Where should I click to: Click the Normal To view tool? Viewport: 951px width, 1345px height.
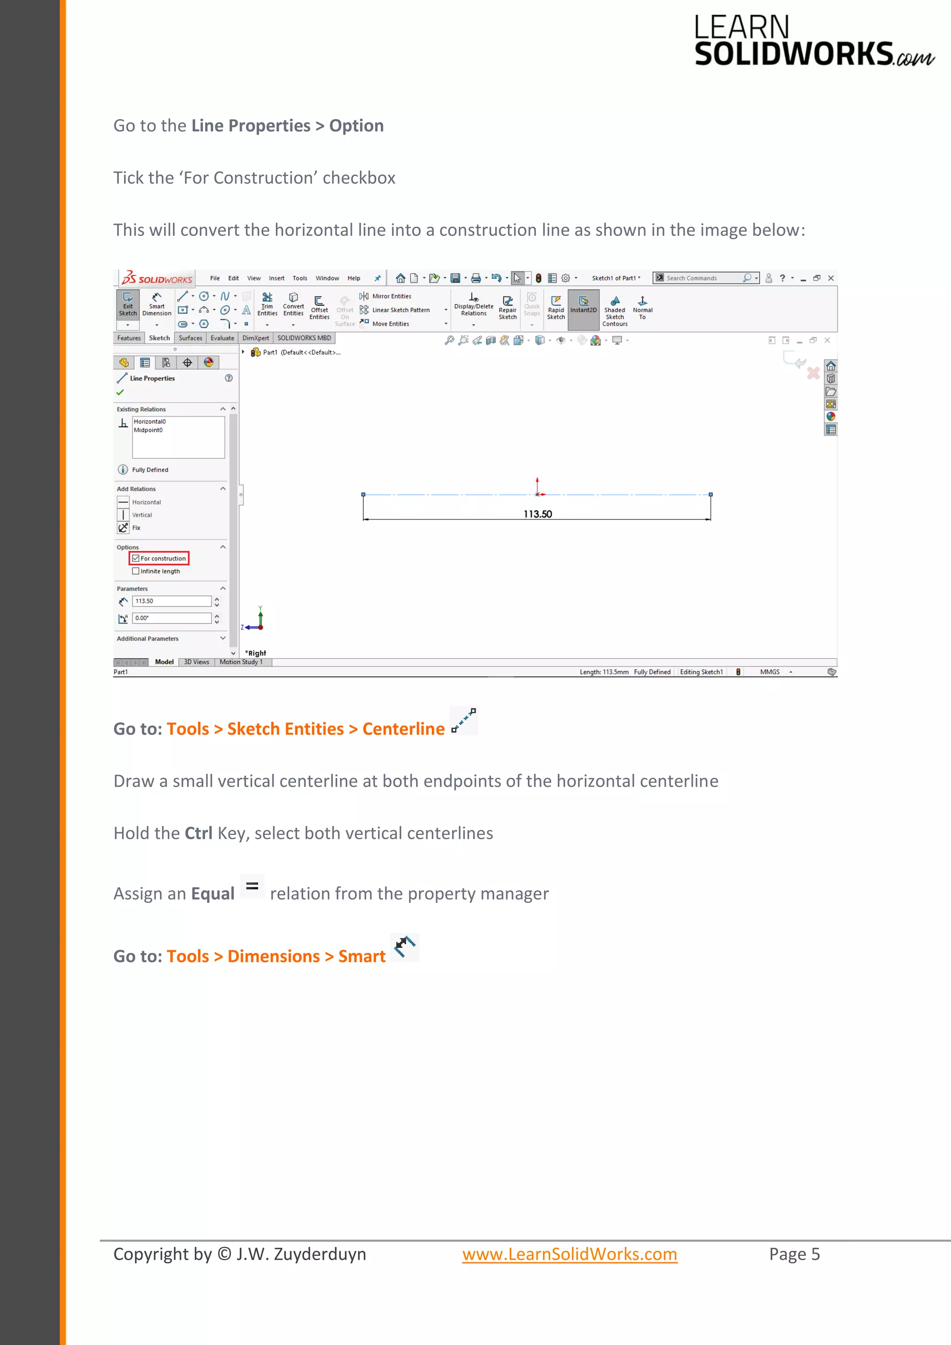642,308
